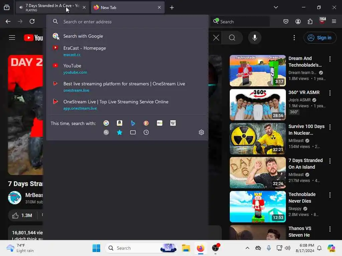Search this time with DuckDuckGo
Viewport: 342px width, 256px height.
click(146, 123)
